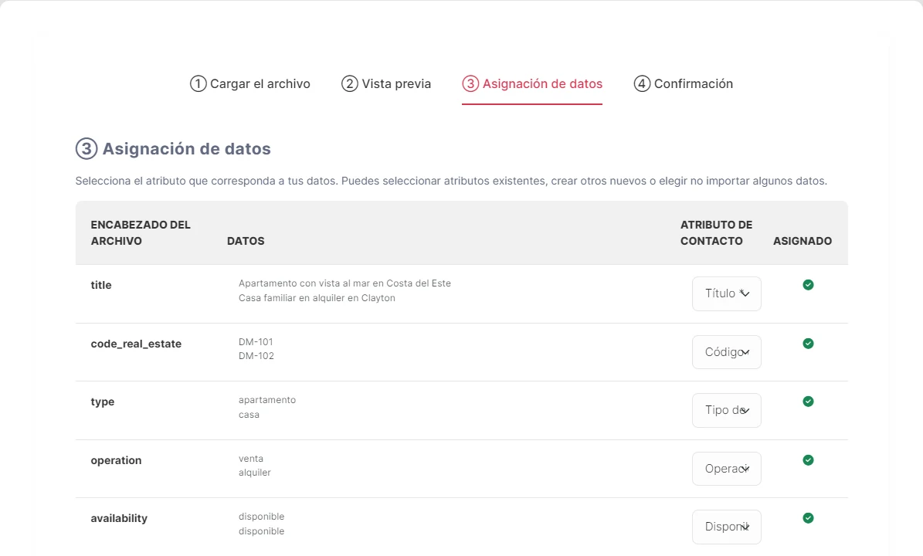Jump to the Confirmación step
Image resolution: width=923 pixels, height=556 pixels.
pos(684,83)
